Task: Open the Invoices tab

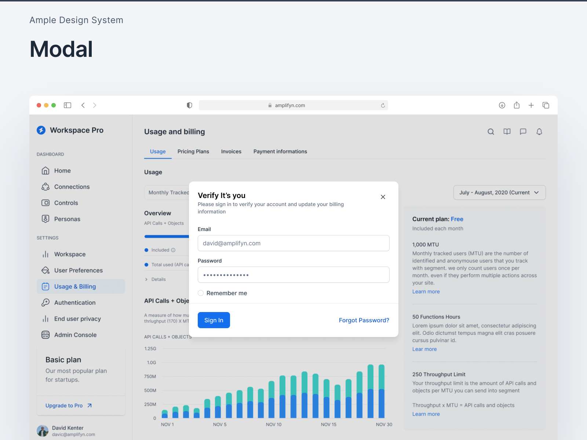Action: click(231, 151)
